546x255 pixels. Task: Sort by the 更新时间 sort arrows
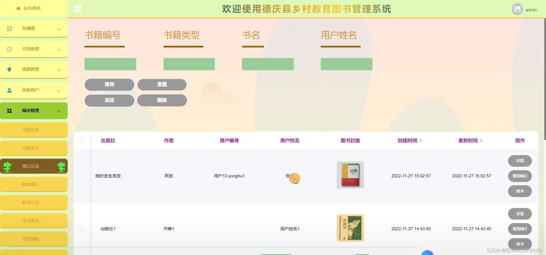(x=481, y=140)
